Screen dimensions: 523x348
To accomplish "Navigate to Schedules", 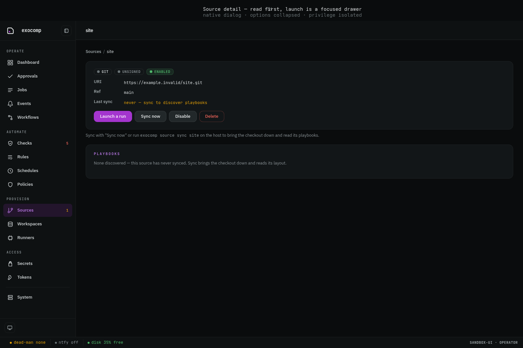I will coord(38,171).
